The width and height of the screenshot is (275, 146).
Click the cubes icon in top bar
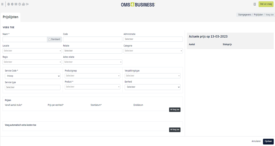coord(23,4)
